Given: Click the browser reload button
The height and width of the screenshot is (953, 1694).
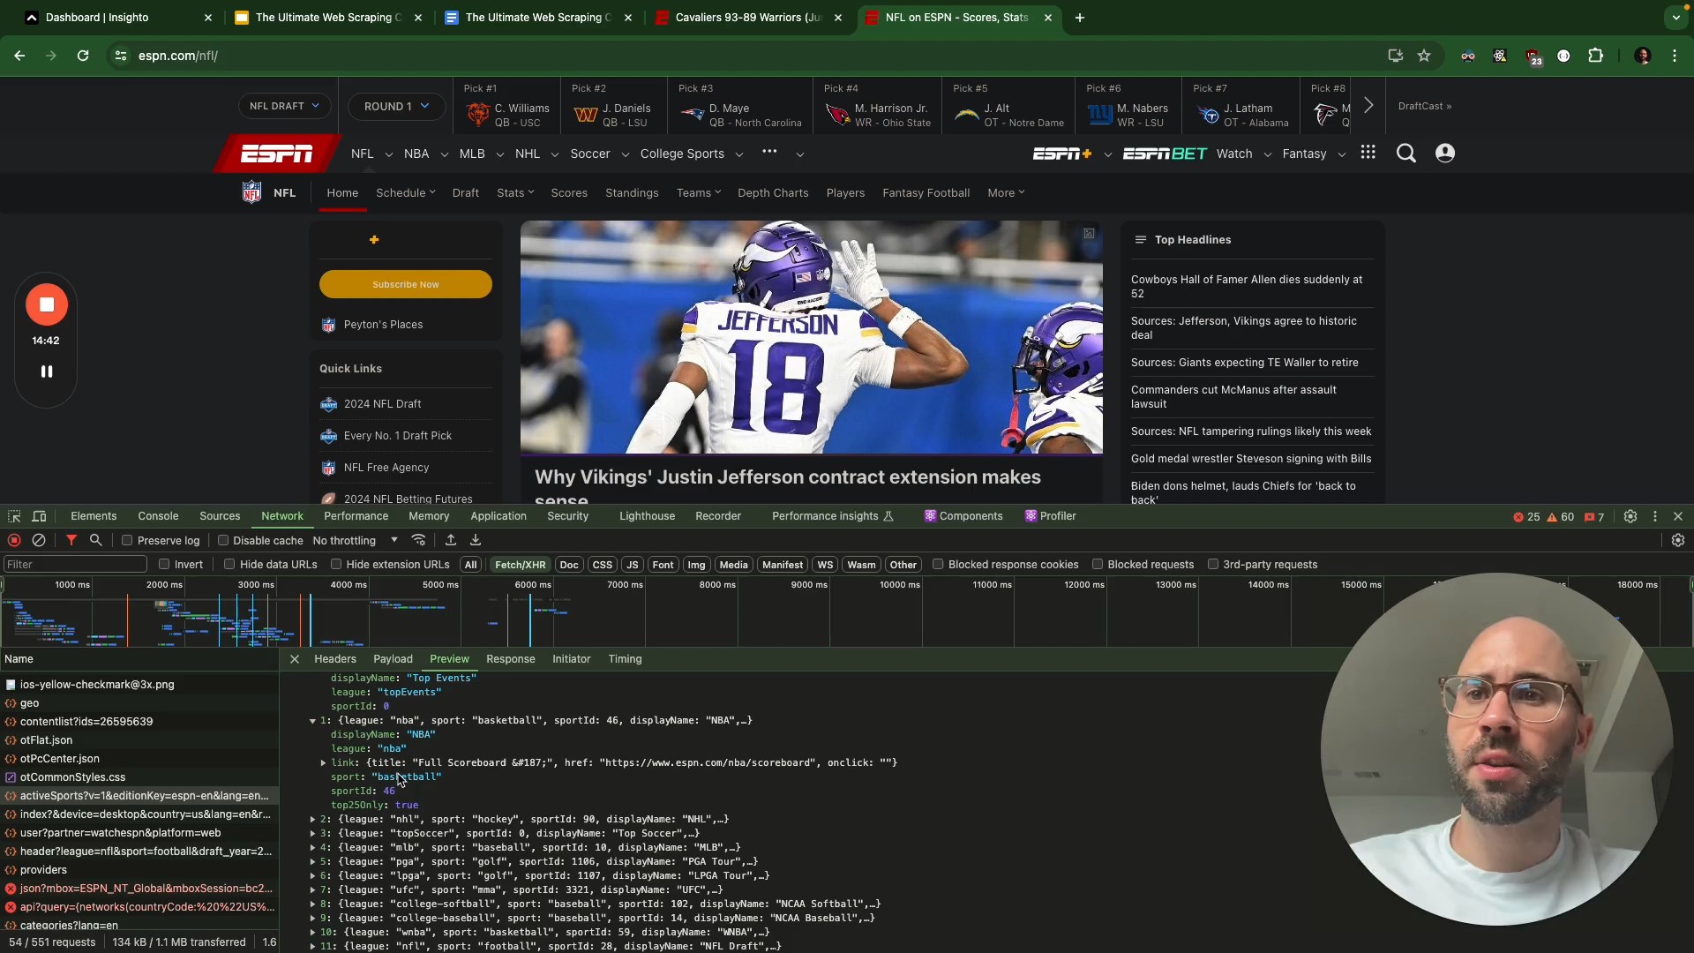Looking at the screenshot, I should tap(83, 56).
